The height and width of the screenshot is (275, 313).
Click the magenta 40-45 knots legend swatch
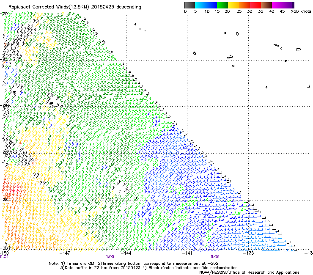click(277, 5)
